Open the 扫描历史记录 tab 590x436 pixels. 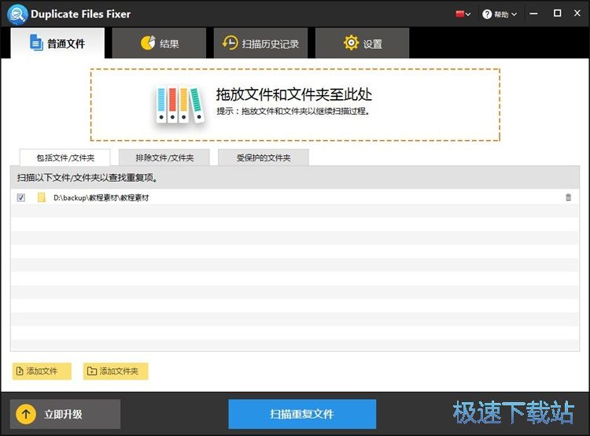pyautogui.click(x=260, y=43)
